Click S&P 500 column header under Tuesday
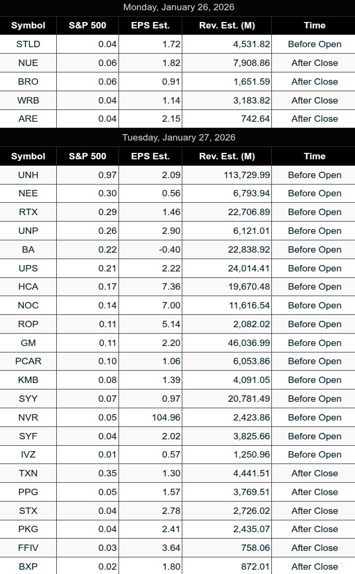 87,156
